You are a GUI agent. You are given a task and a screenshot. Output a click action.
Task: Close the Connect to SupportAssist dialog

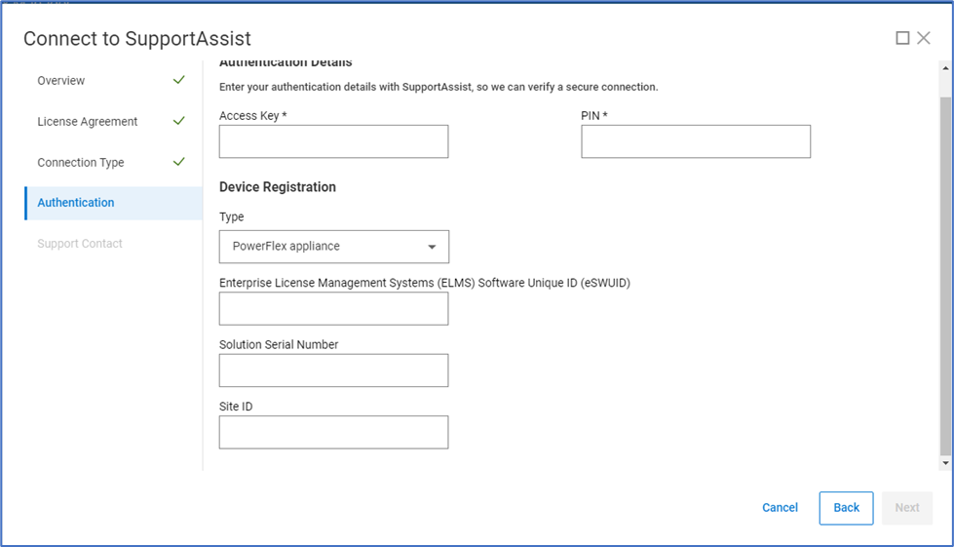924,38
